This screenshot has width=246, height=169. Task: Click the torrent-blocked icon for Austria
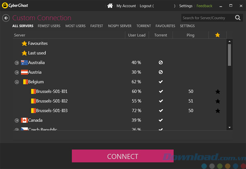coord(161,72)
